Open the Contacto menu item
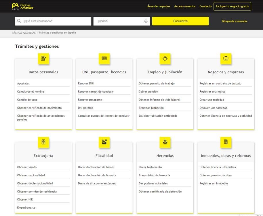Viewport: 263px width, 216px height. (x=205, y=6)
